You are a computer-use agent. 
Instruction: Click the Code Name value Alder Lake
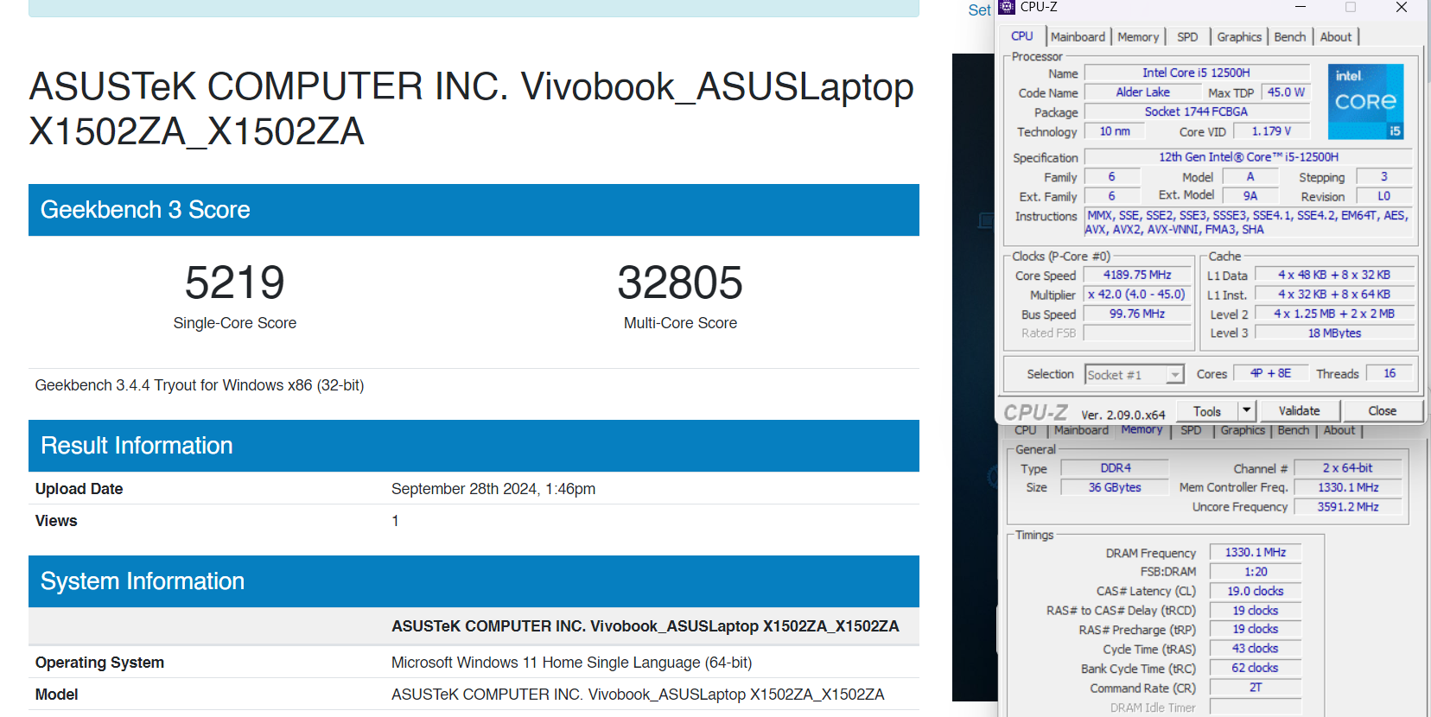tap(1142, 92)
